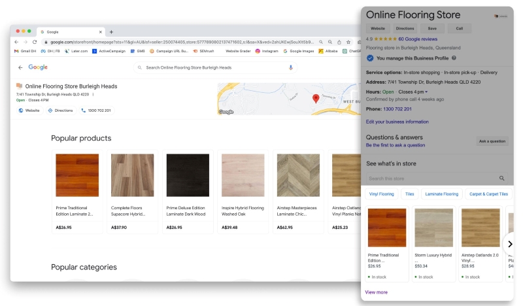Click the Call button in the business panel

(x=460, y=29)
